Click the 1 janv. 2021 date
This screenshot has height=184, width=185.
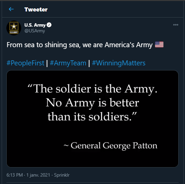[x=38, y=175]
